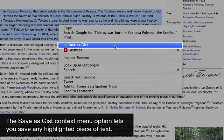Open the Anna Karenina link
Viewport: 224px width, 140px height.
(191, 50)
